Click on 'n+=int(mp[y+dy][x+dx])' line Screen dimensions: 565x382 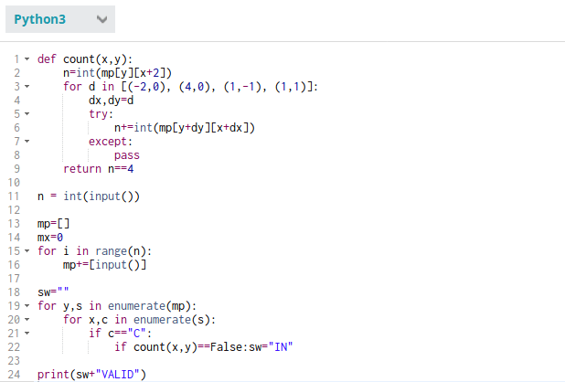click(185, 127)
